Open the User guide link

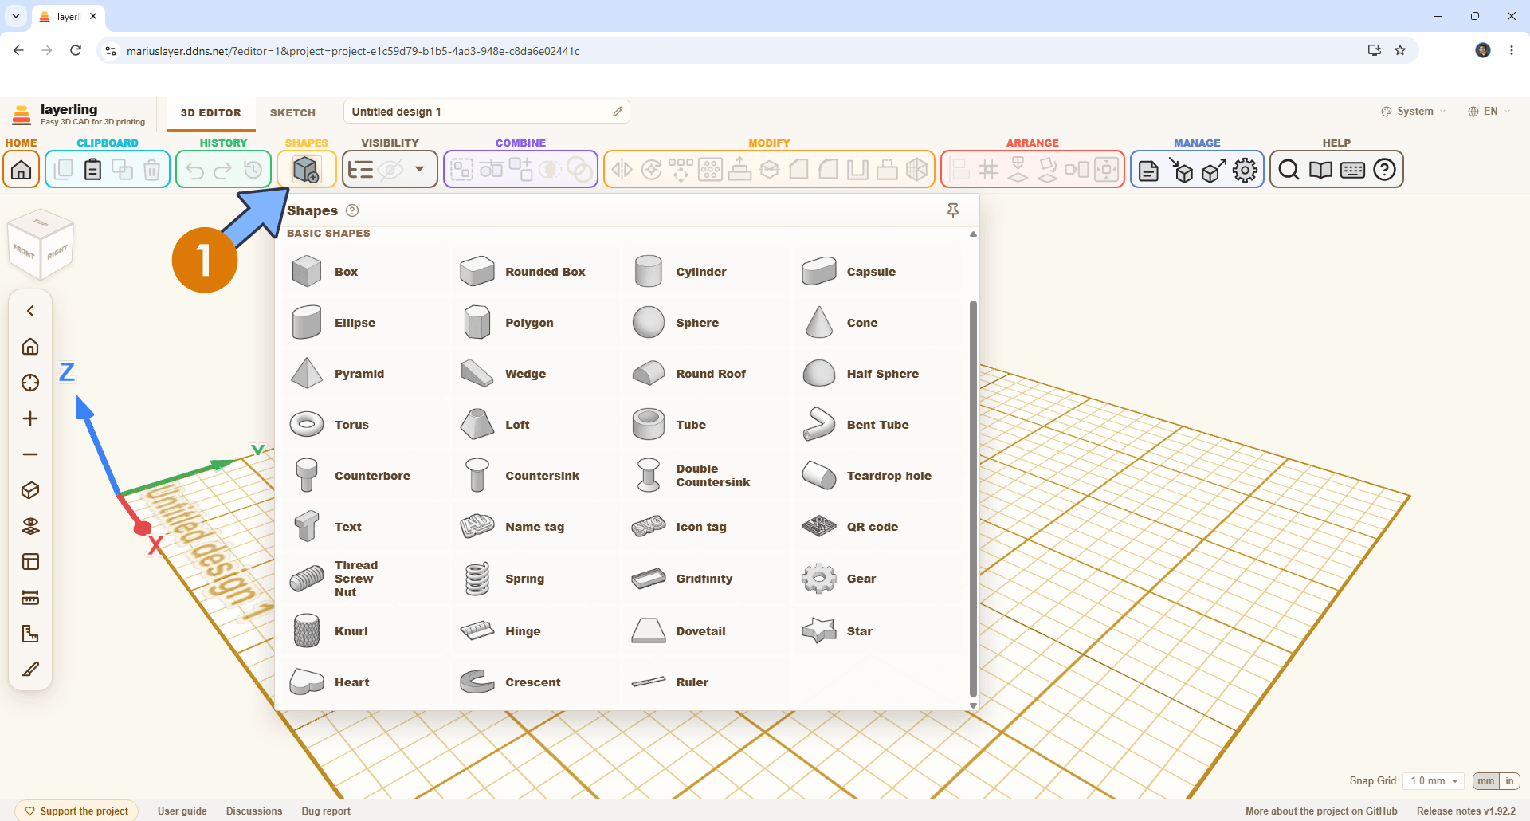(182, 811)
